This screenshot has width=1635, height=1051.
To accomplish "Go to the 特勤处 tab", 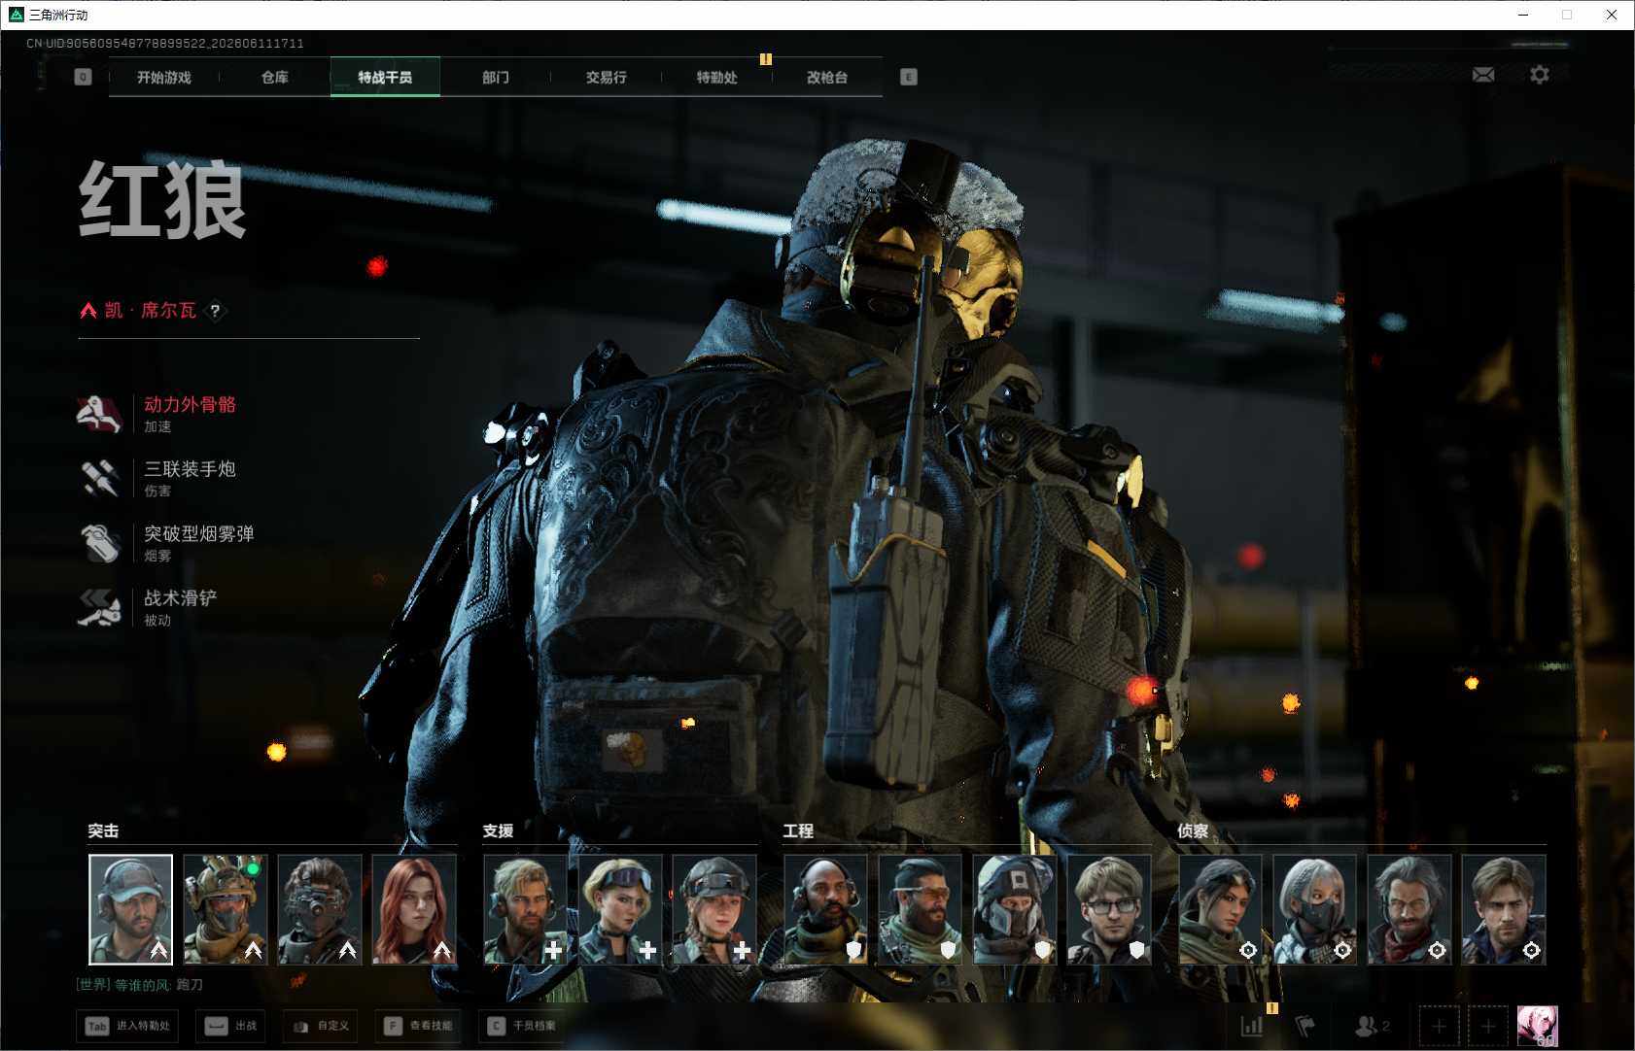I will click(717, 77).
